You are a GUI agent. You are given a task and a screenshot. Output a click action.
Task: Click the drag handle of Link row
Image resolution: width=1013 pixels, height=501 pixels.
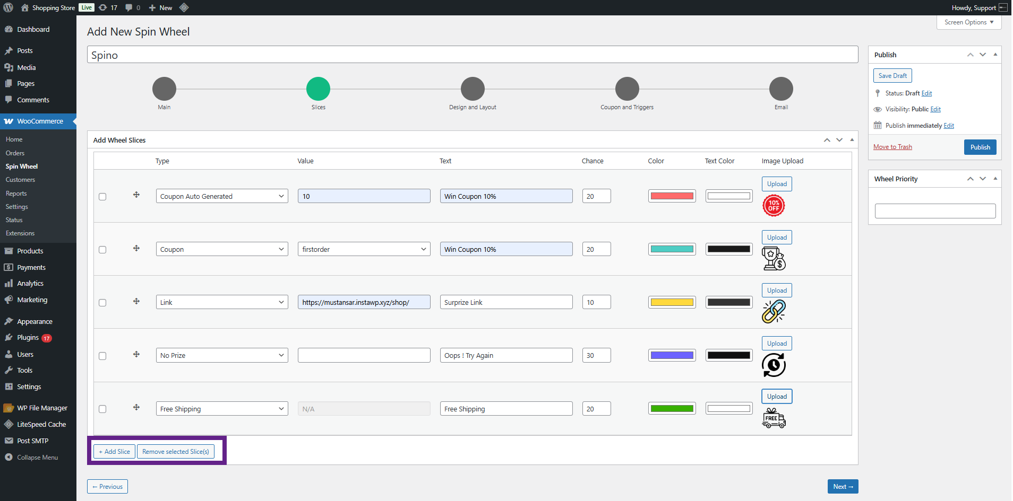[x=136, y=301]
